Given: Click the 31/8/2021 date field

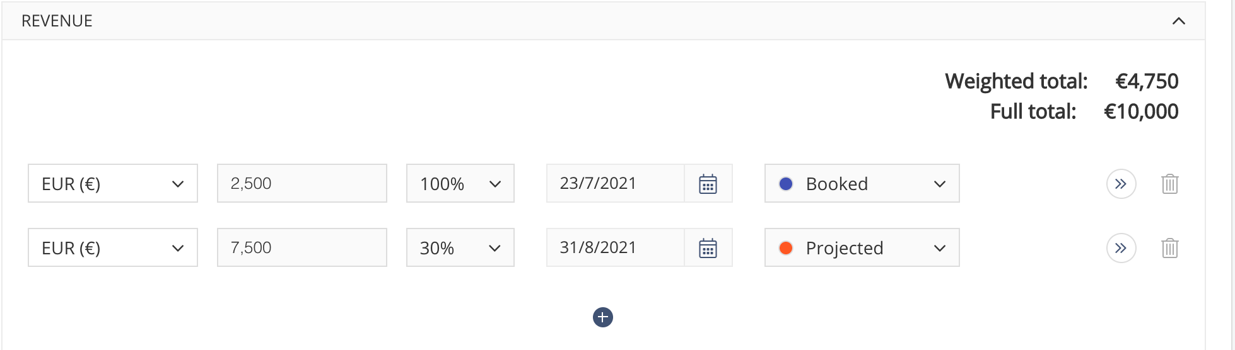Looking at the screenshot, I should (x=616, y=247).
